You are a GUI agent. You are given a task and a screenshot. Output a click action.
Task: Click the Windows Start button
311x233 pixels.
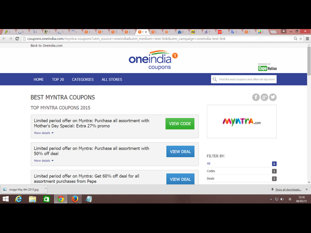tap(6, 199)
